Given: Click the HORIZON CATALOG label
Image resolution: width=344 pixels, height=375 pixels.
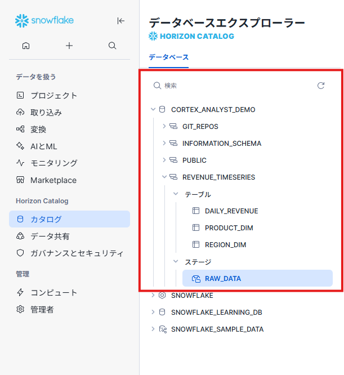Looking at the screenshot, I should tap(197, 36).
